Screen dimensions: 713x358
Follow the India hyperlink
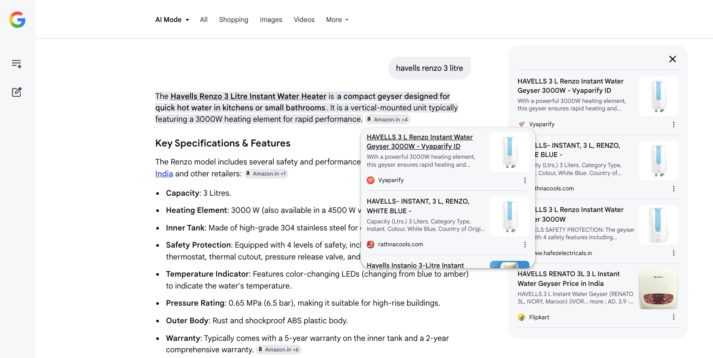pos(164,174)
